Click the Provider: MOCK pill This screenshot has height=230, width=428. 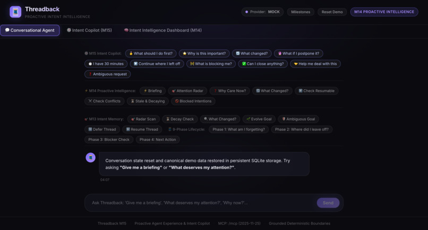(262, 12)
